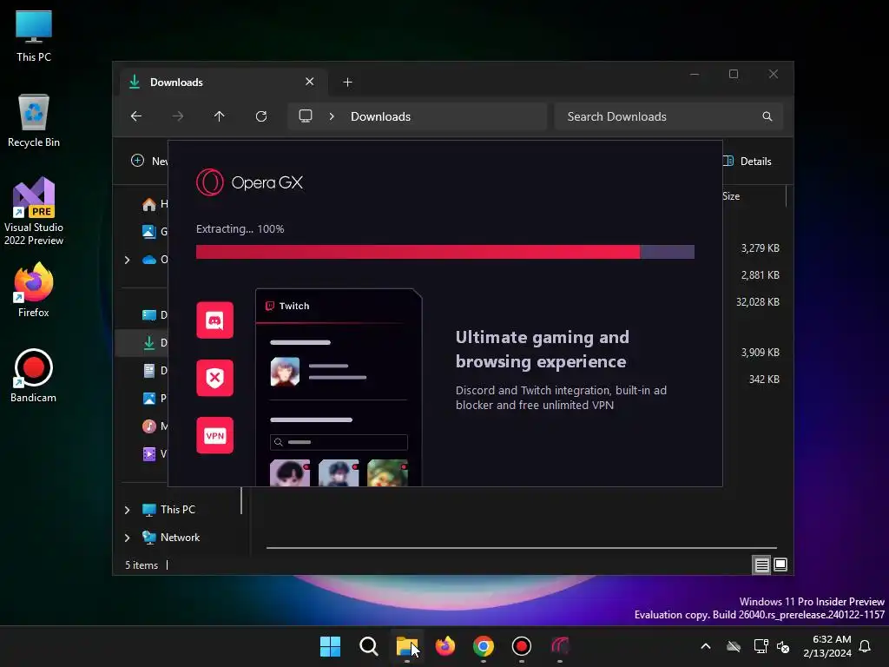Click the horizontal scrollbar in file list
889x667 pixels.
(521, 548)
